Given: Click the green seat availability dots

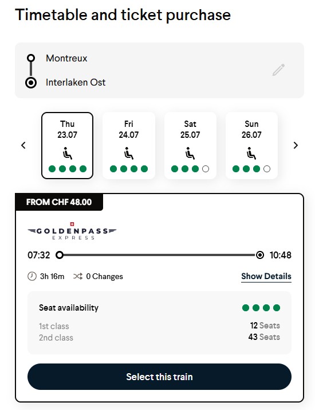Looking at the screenshot, I should tap(261, 308).
